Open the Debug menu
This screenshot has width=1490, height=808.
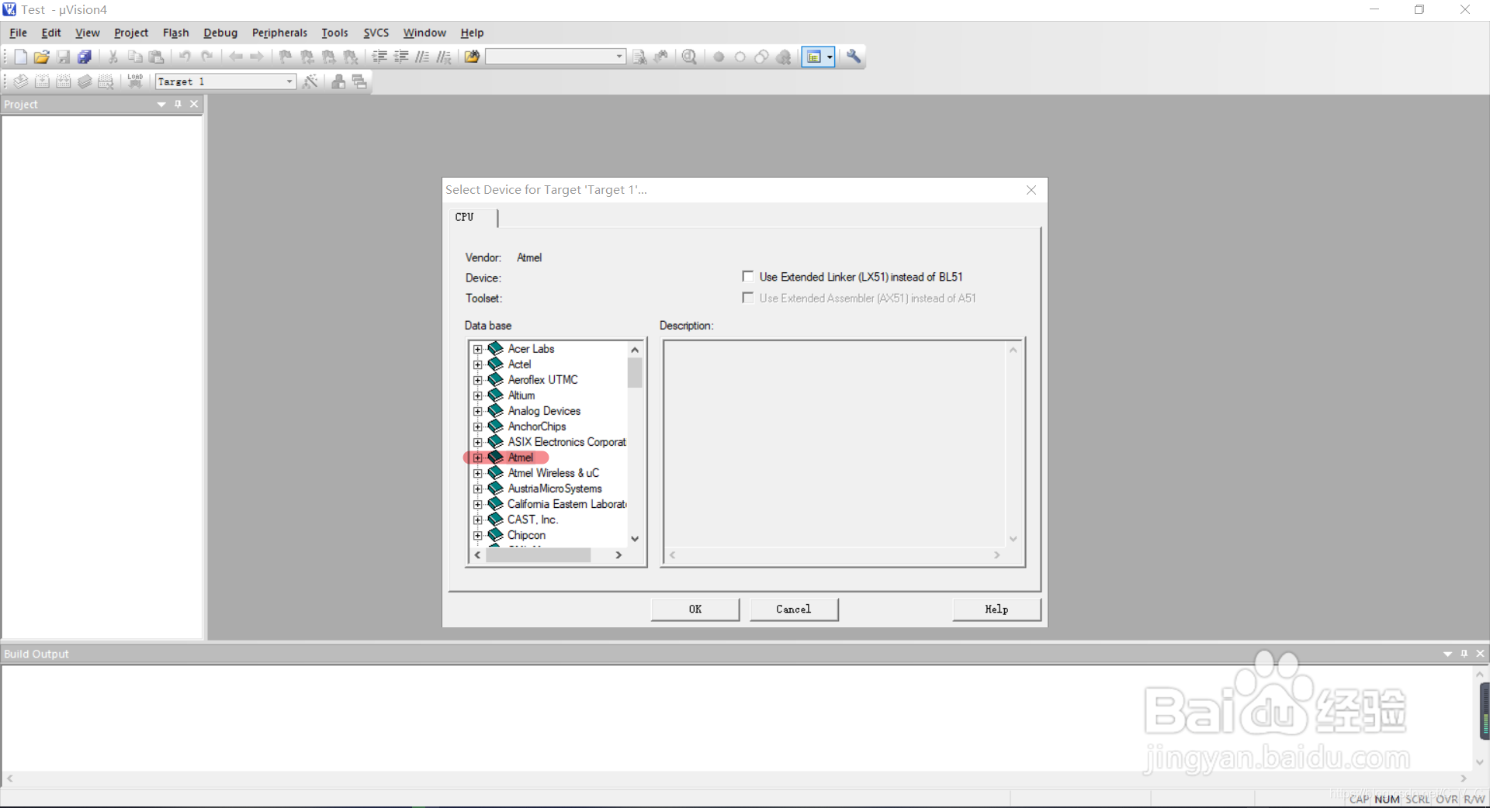220,33
